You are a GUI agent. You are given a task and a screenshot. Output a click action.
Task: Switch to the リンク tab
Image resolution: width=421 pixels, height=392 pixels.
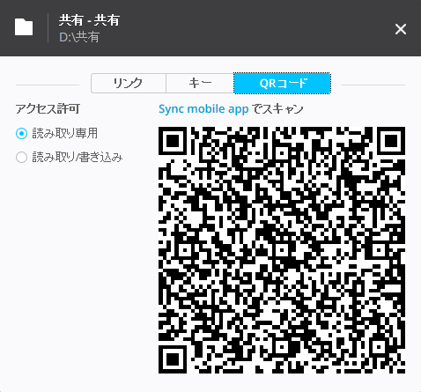coord(129,84)
